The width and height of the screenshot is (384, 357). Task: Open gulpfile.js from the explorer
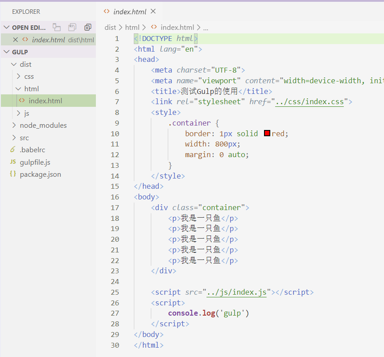[35, 162]
